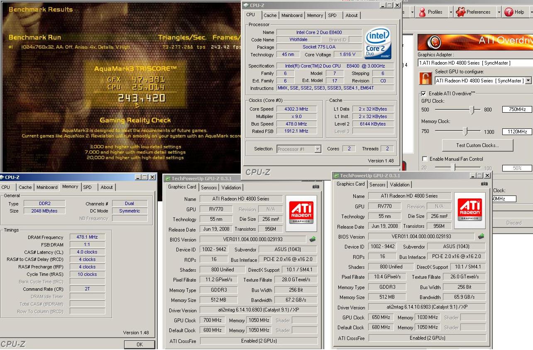Open the Preferences dropdown arrow
Screen dimensions: 533x350
point(499,12)
